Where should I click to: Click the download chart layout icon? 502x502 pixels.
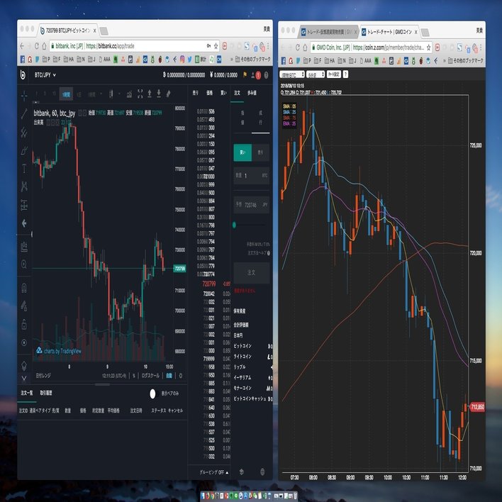point(159,94)
